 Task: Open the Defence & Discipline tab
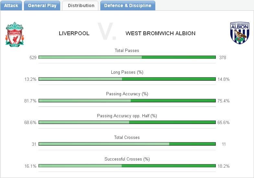point(127,5)
